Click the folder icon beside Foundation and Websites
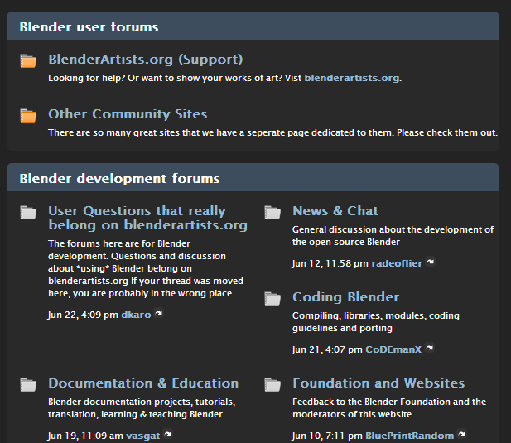This screenshot has height=443, width=511. 272,385
